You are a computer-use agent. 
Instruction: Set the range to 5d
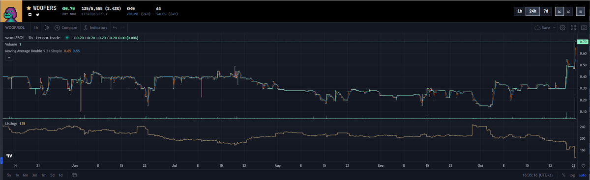[x=52, y=175]
